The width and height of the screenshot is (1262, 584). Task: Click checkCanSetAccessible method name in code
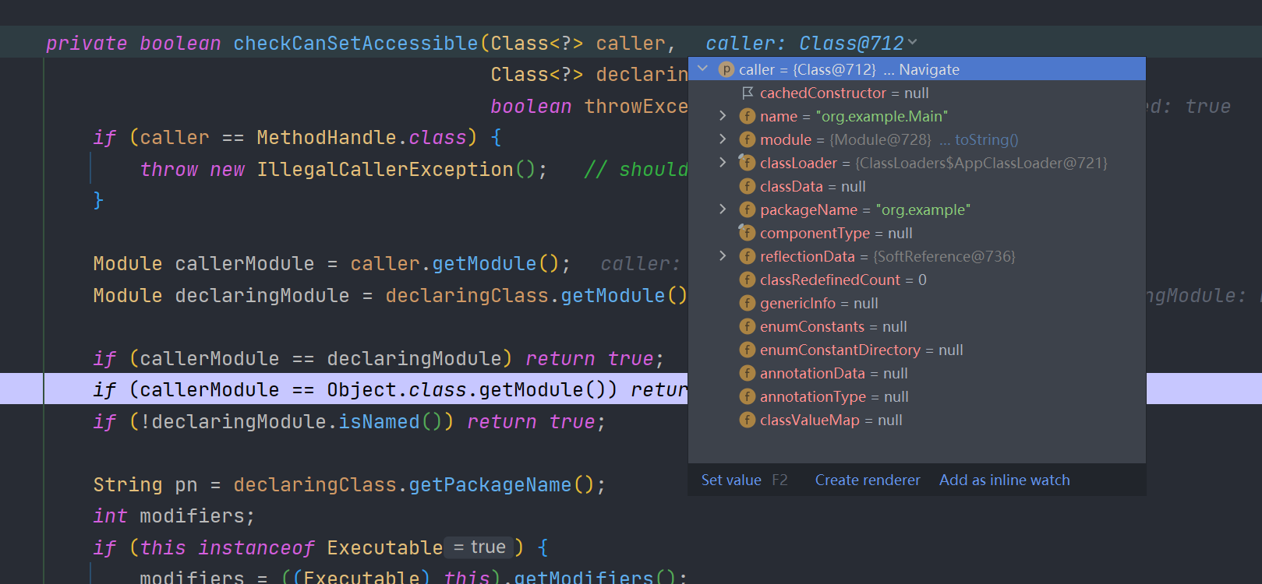click(x=355, y=43)
